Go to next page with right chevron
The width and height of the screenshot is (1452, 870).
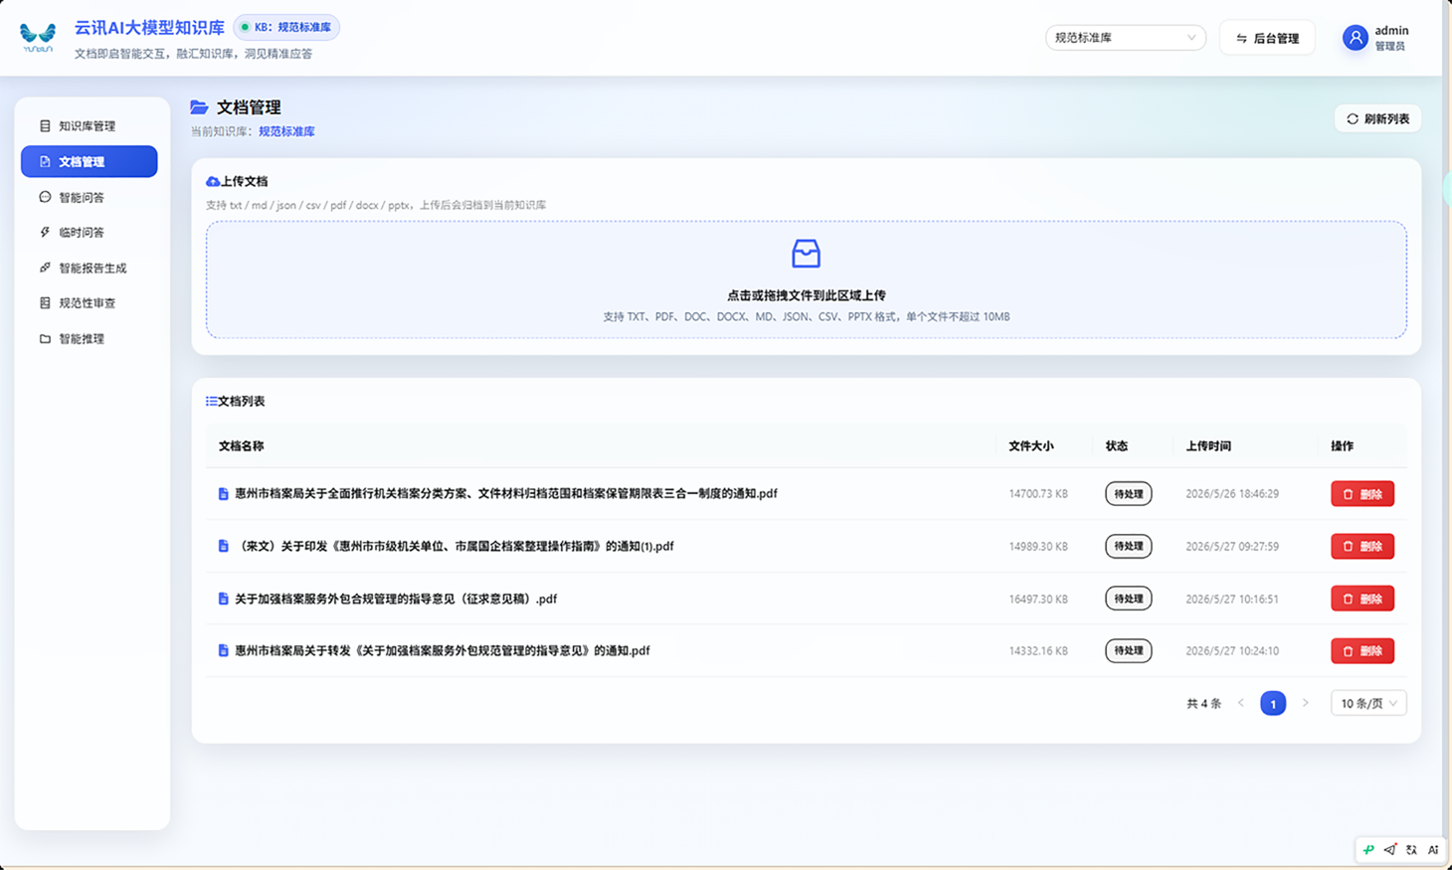click(1306, 703)
